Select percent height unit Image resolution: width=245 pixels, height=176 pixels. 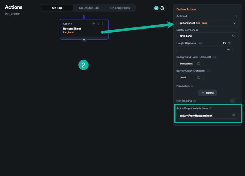pyautogui.click(x=229, y=43)
